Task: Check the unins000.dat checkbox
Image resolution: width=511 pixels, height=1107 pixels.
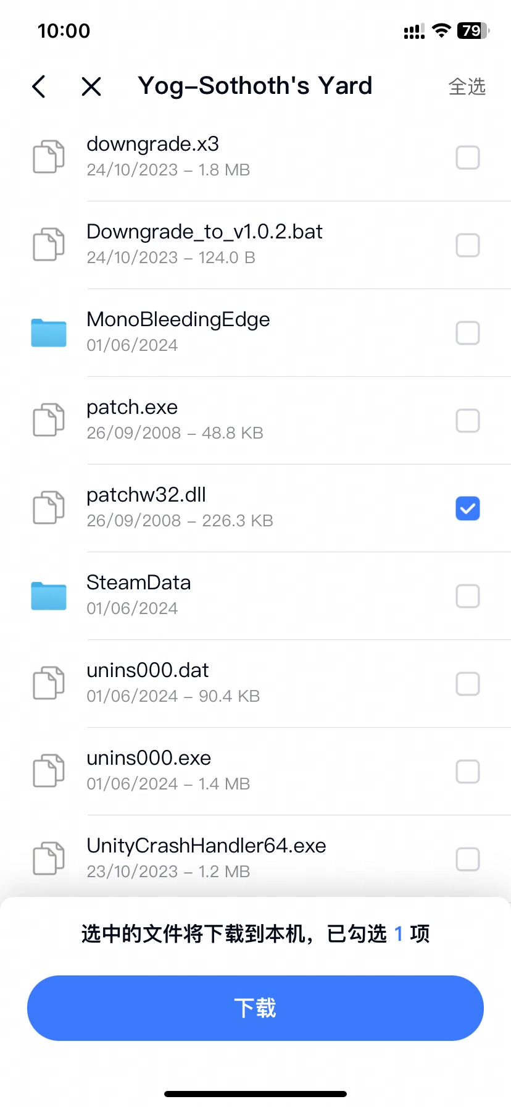Action: [467, 684]
